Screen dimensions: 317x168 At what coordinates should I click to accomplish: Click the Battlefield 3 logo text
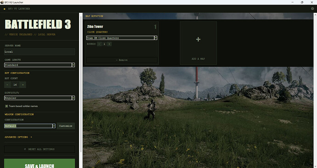pyautogui.click(x=38, y=24)
